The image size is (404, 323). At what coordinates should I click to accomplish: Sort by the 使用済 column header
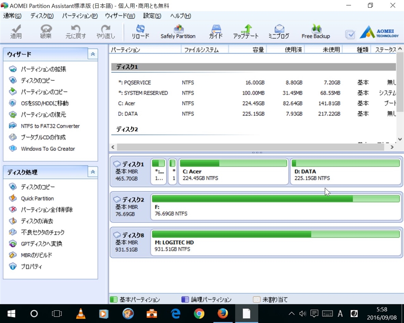(286, 50)
